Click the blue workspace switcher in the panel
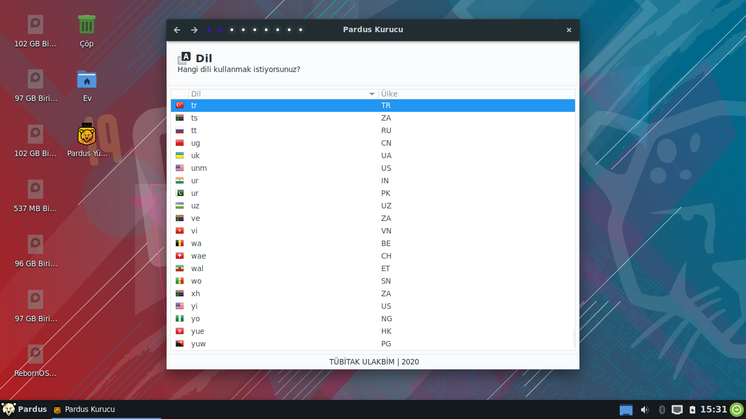This screenshot has width=746, height=419. pyautogui.click(x=626, y=410)
